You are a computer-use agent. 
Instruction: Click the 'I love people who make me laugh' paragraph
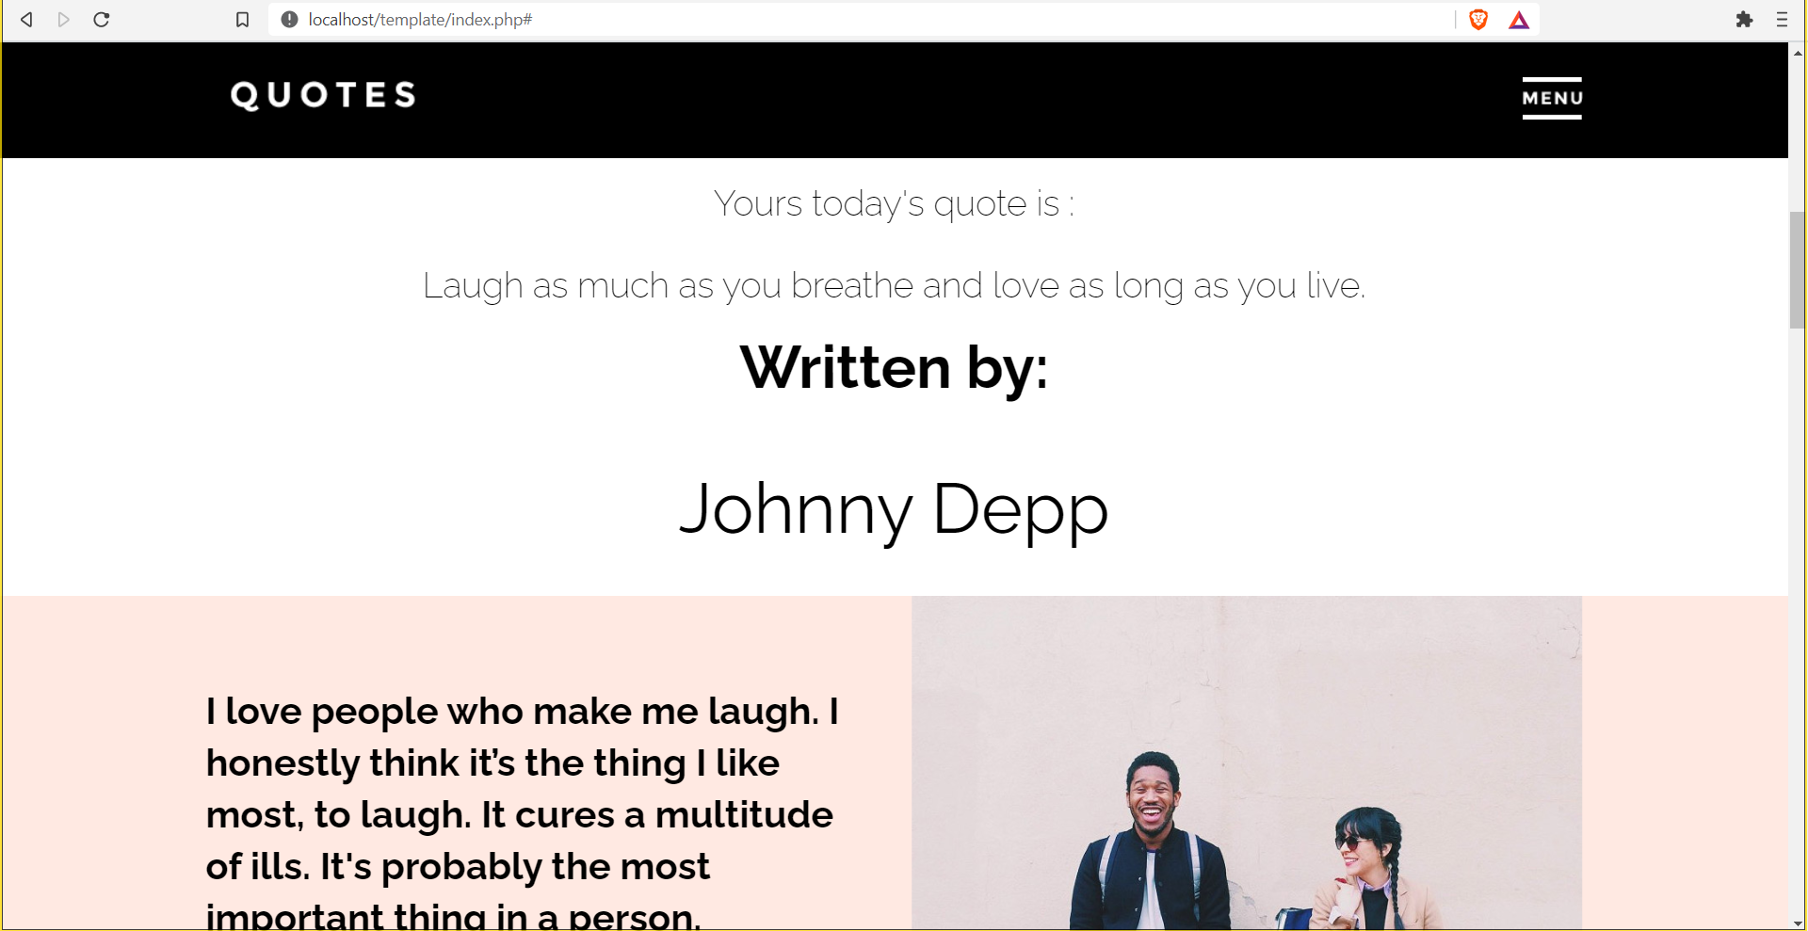click(x=523, y=812)
